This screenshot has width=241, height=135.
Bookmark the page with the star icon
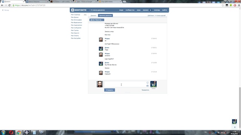click(x=223, y=5)
